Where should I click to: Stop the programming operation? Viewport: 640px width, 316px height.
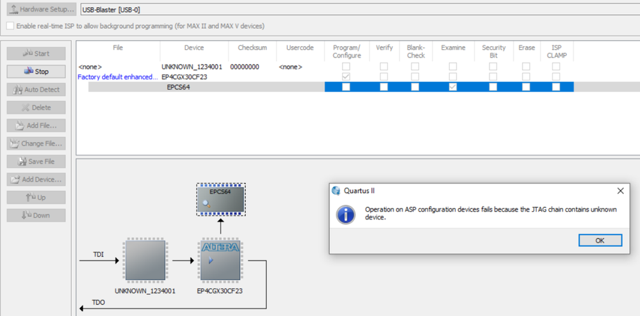(36, 72)
